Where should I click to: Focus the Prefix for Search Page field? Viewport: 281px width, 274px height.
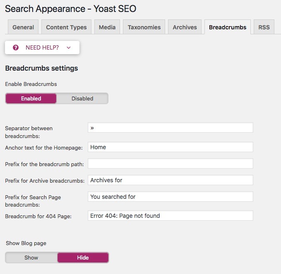coord(171,196)
